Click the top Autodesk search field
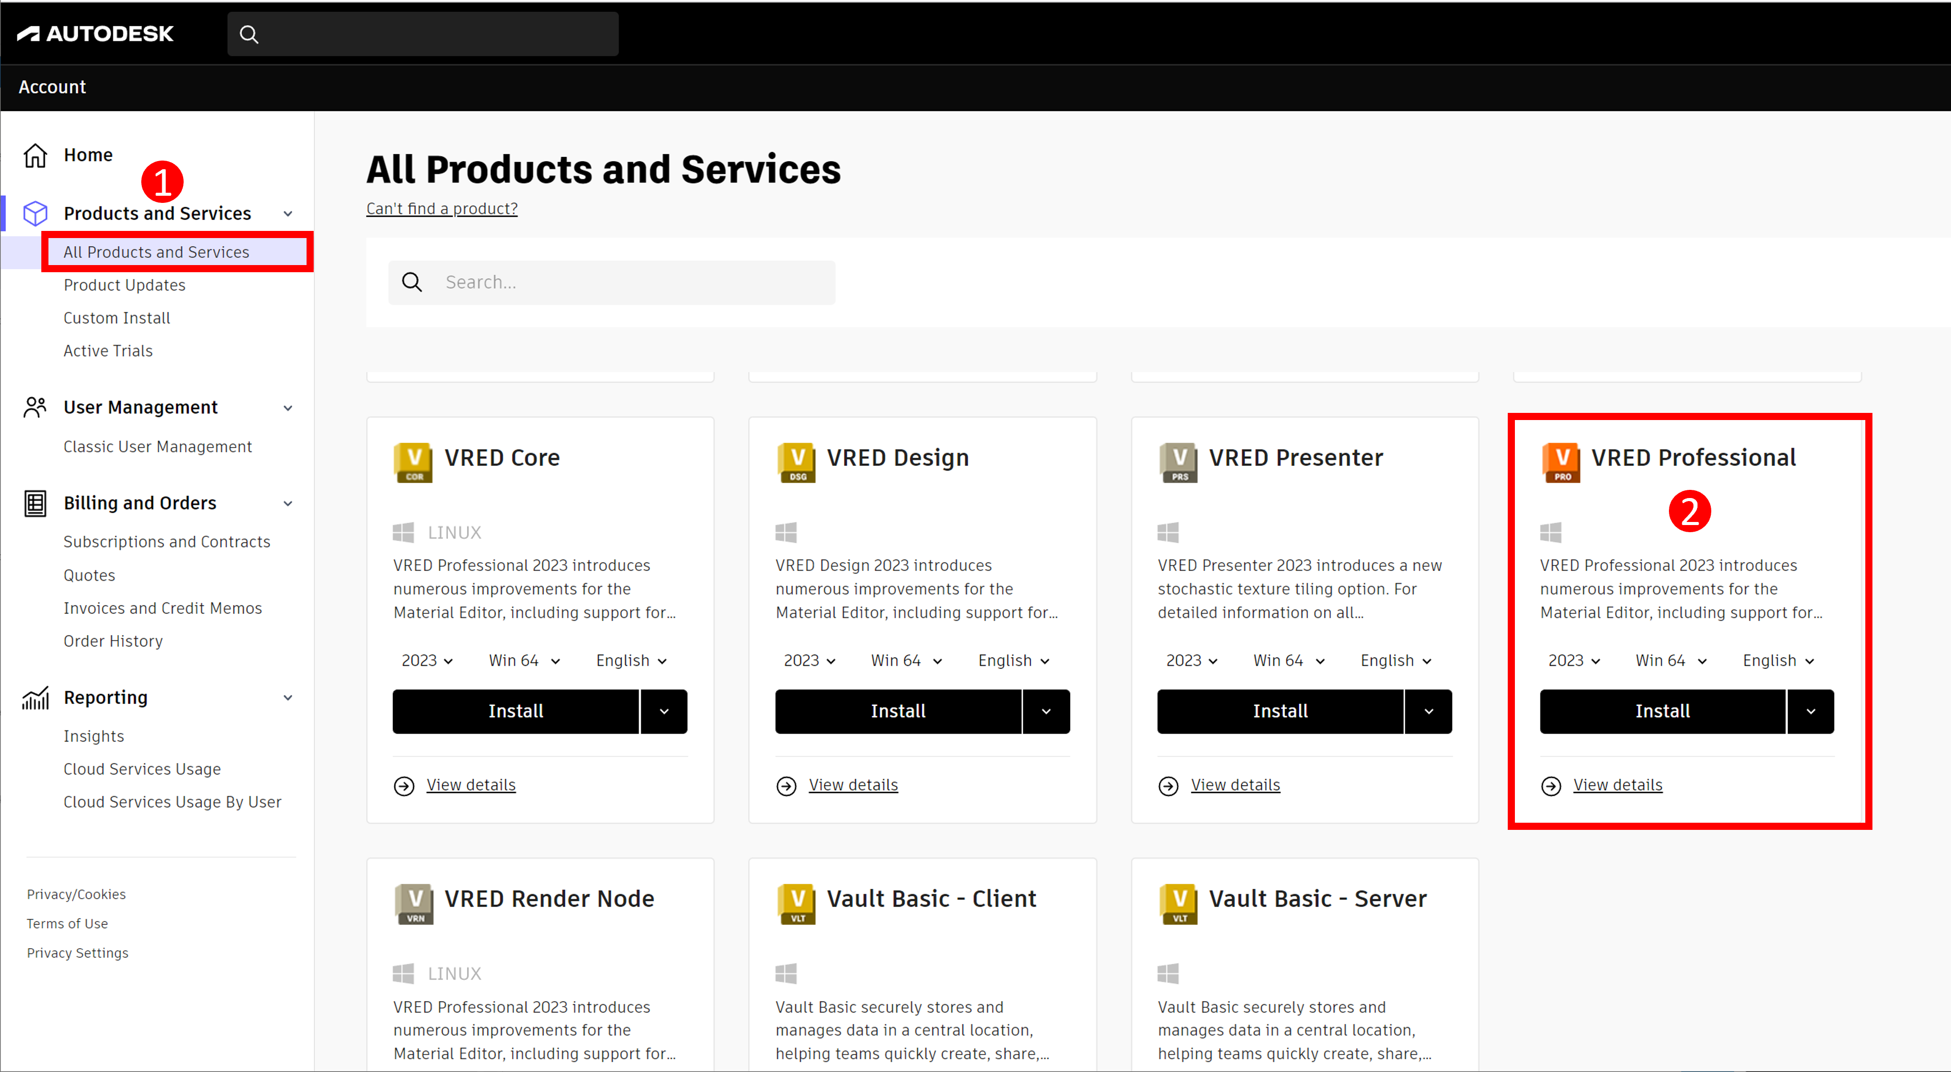This screenshot has height=1072, width=1951. coord(423,34)
